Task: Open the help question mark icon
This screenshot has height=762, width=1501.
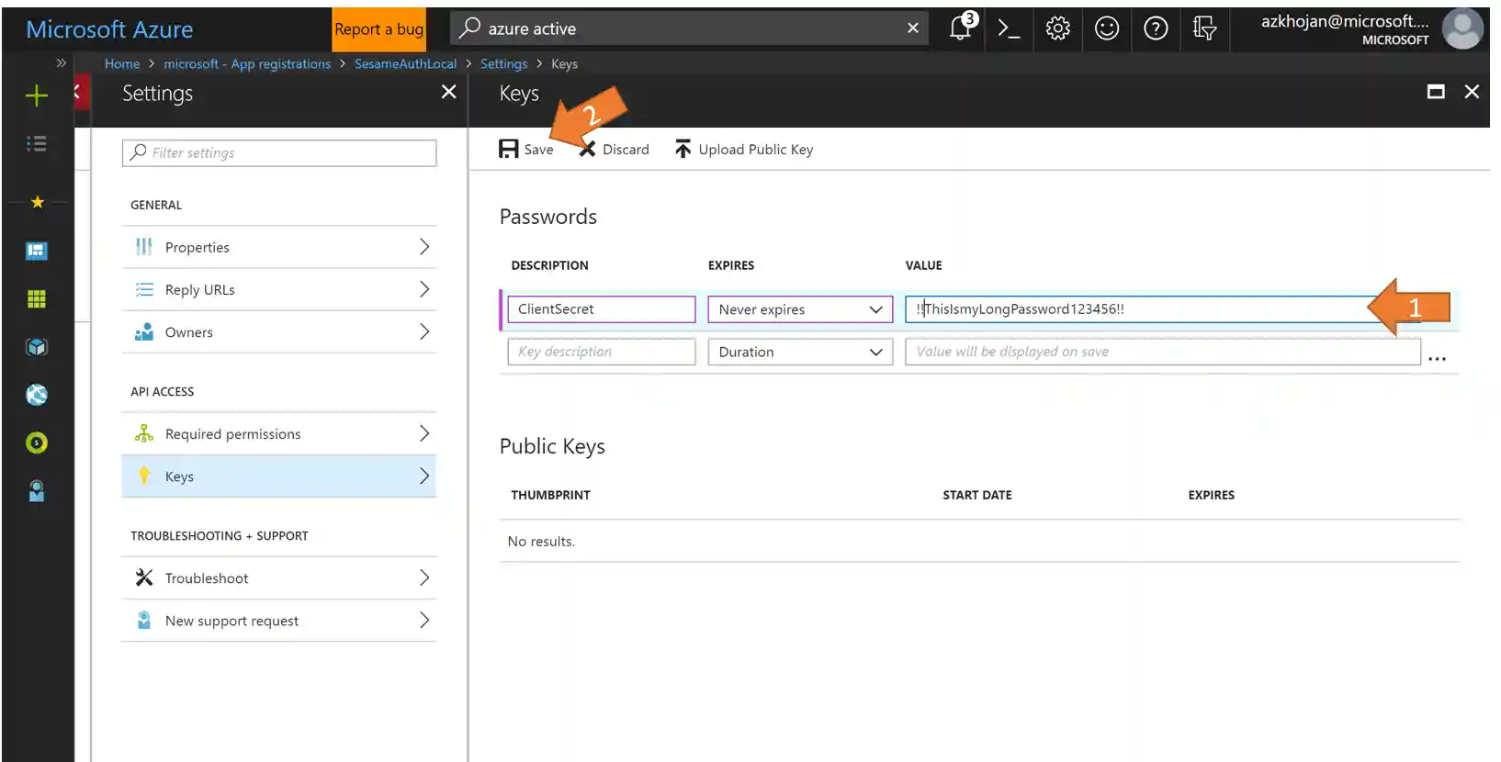Action: click(1156, 28)
